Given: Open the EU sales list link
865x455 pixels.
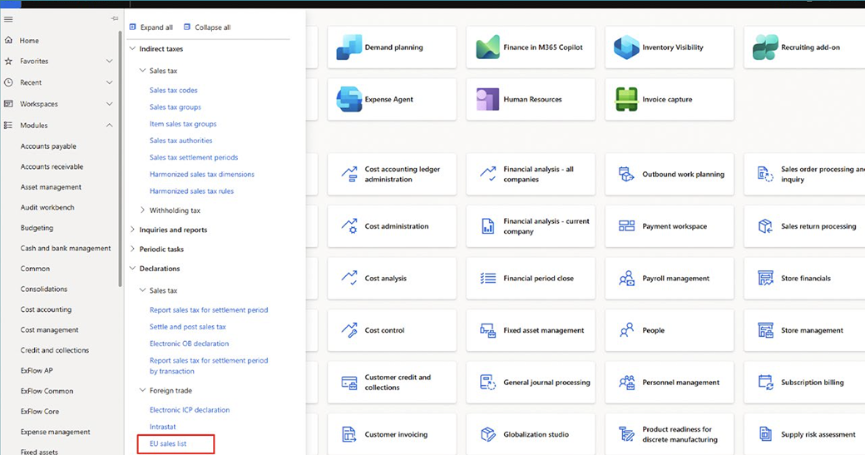Looking at the screenshot, I should click(168, 443).
